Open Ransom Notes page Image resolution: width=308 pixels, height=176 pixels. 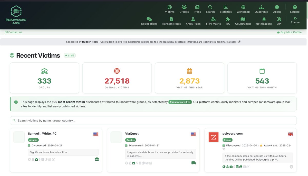tap(171, 21)
